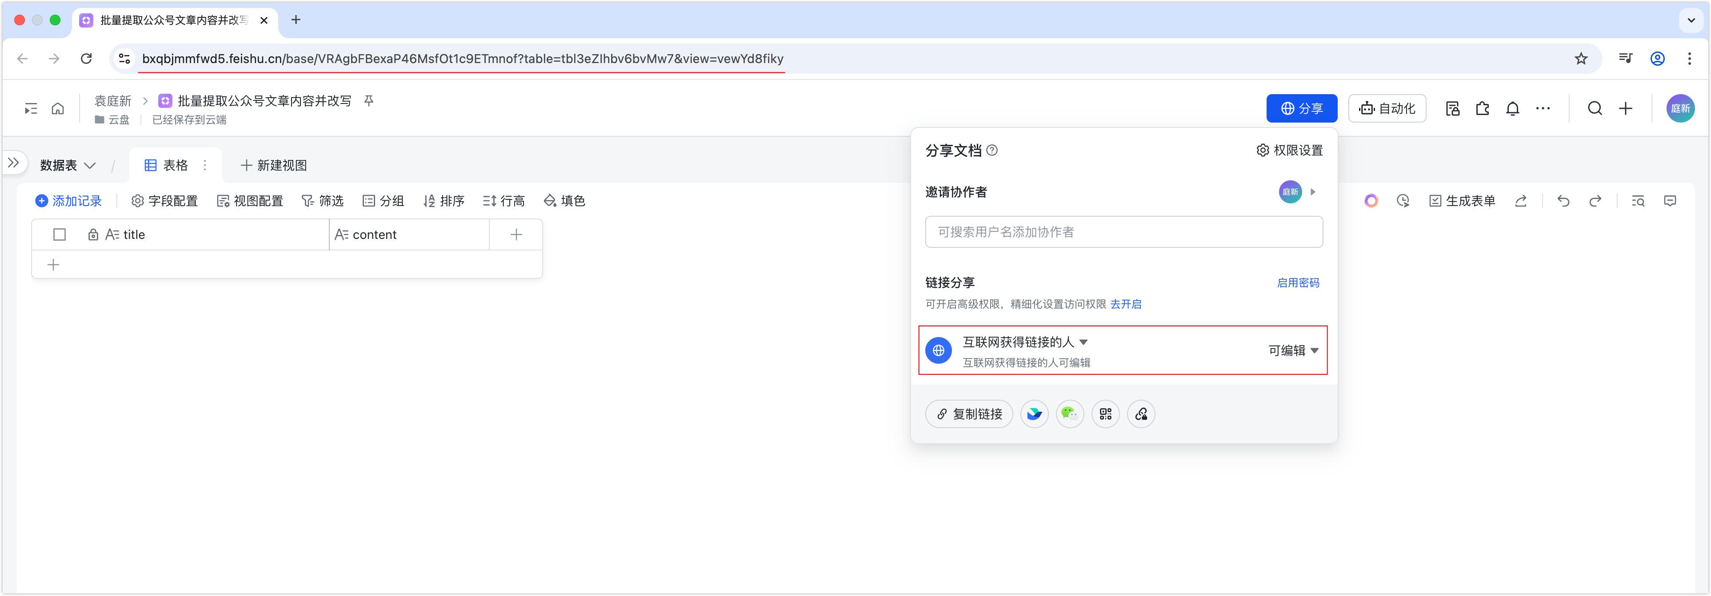1711x596 pixels.
Task: Click the undo arrow icon
Action: pyautogui.click(x=1563, y=201)
